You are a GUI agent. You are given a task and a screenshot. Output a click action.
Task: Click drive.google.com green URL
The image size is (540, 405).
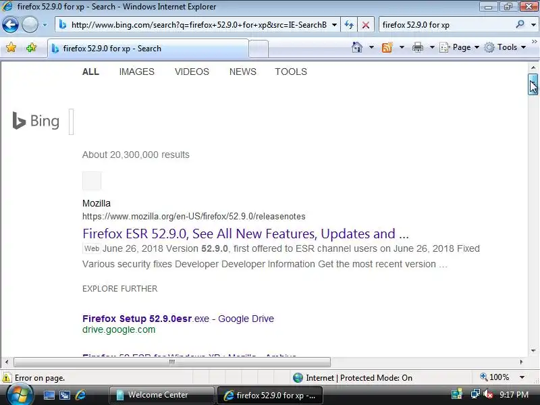(x=119, y=329)
